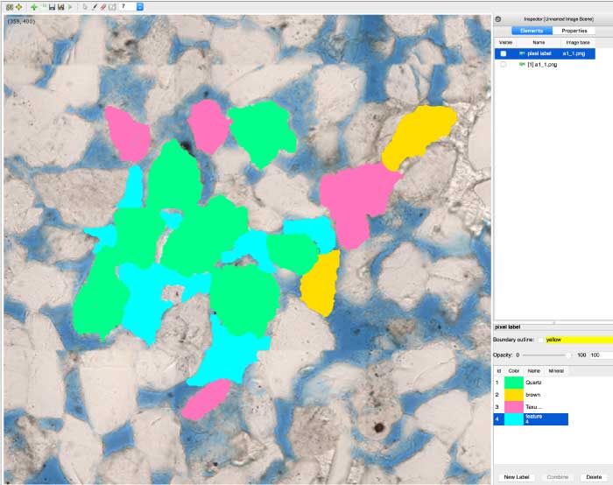Click the pink label 3 color swatch

514,407
